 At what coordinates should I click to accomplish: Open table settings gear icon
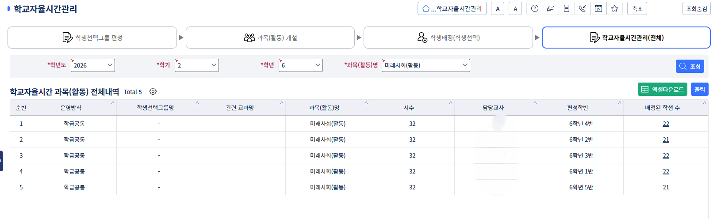tap(153, 91)
